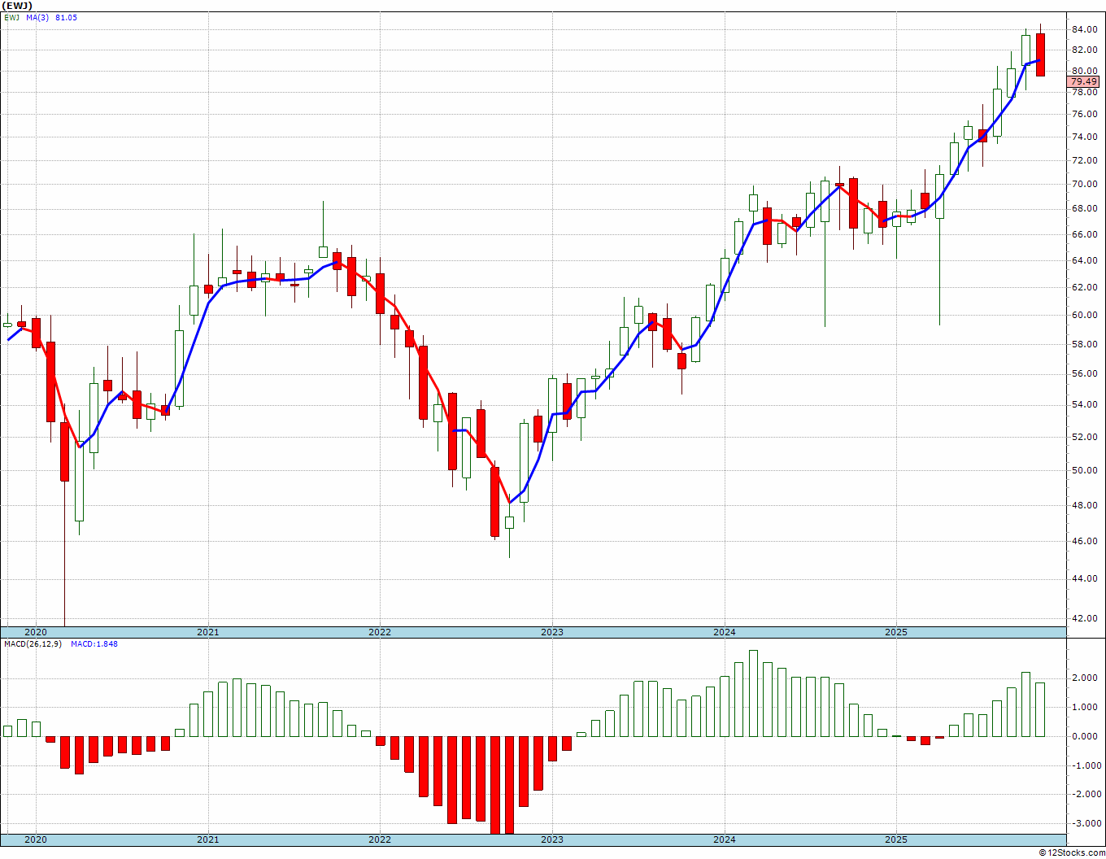Viewport: 1106px width, 859px height.
Task: Select the 76.00 price axis label
Action: tap(1084, 115)
